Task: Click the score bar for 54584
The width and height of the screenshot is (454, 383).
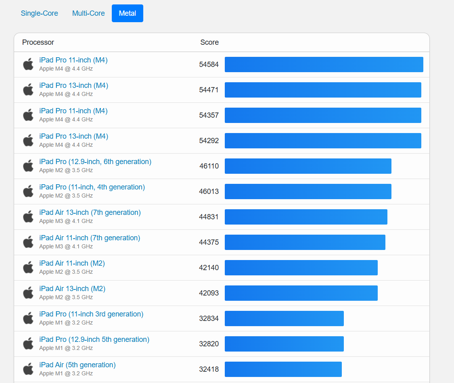Action: point(324,65)
